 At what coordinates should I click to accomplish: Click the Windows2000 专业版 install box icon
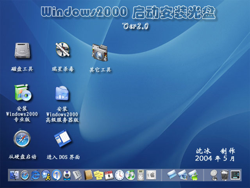click(23, 93)
